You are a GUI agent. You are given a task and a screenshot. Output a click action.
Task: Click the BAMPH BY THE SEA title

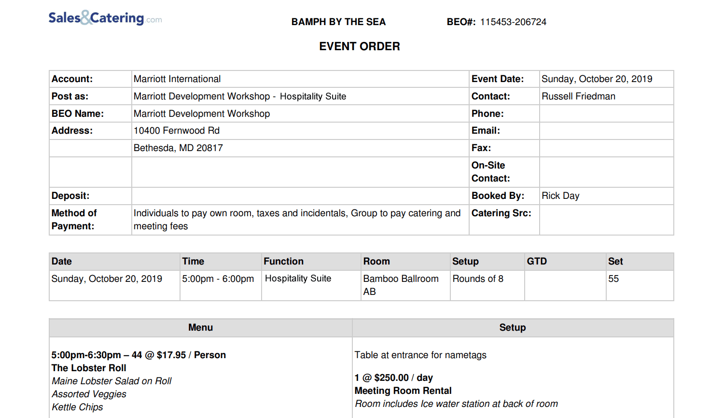[338, 22]
